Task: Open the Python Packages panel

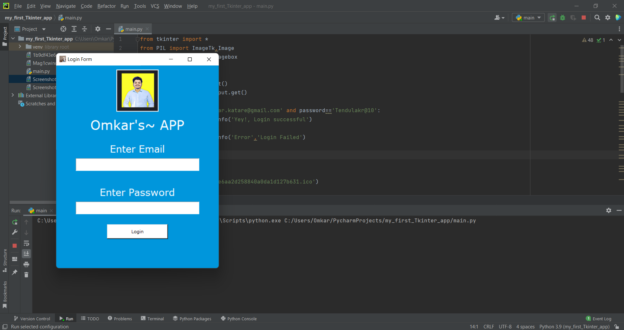Action: 192,318
